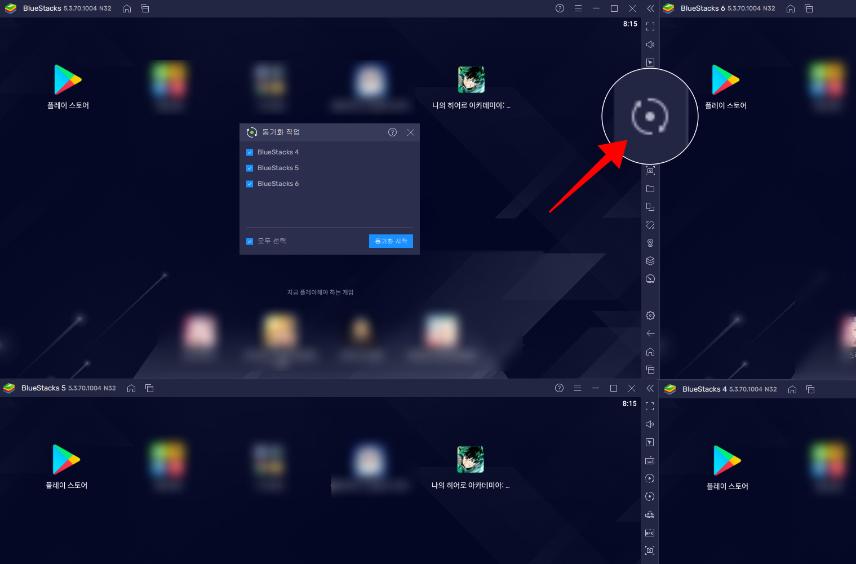The height and width of the screenshot is (564, 856).
Task: Open 플레이 스토어 in the BlueStacks 6 window
Action: click(x=726, y=87)
